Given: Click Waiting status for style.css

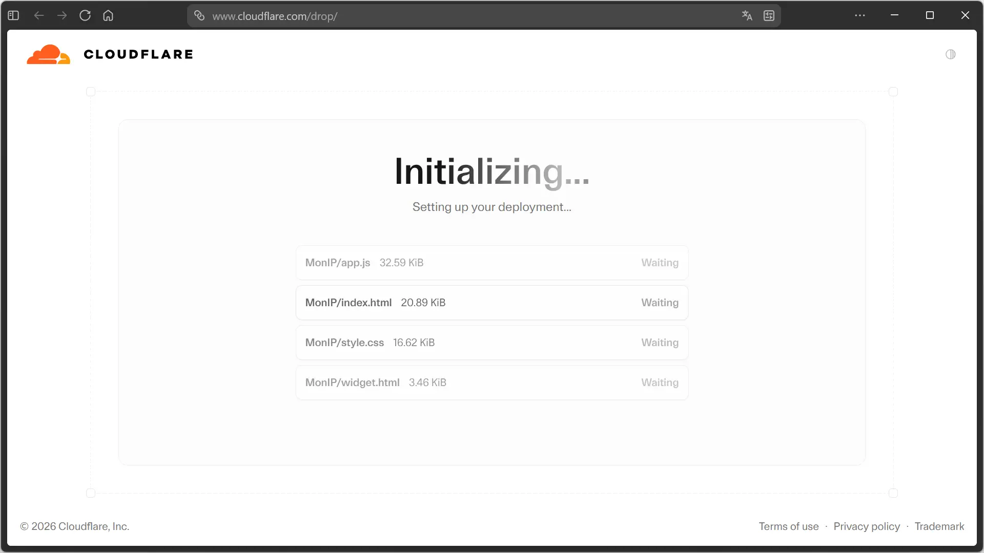Looking at the screenshot, I should pyautogui.click(x=660, y=343).
